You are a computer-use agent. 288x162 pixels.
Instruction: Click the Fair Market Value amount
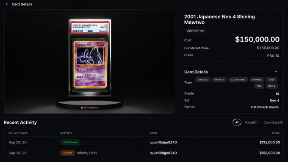point(268,48)
